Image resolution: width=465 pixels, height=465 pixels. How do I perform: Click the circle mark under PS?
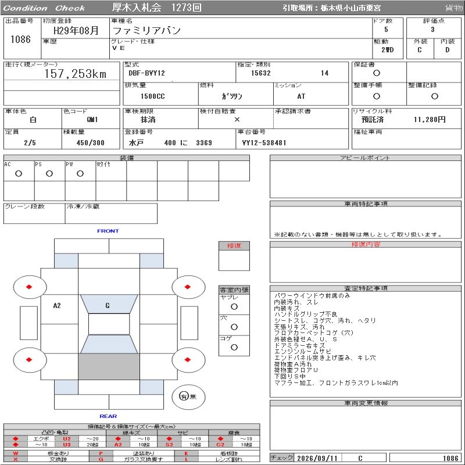(49, 173)
